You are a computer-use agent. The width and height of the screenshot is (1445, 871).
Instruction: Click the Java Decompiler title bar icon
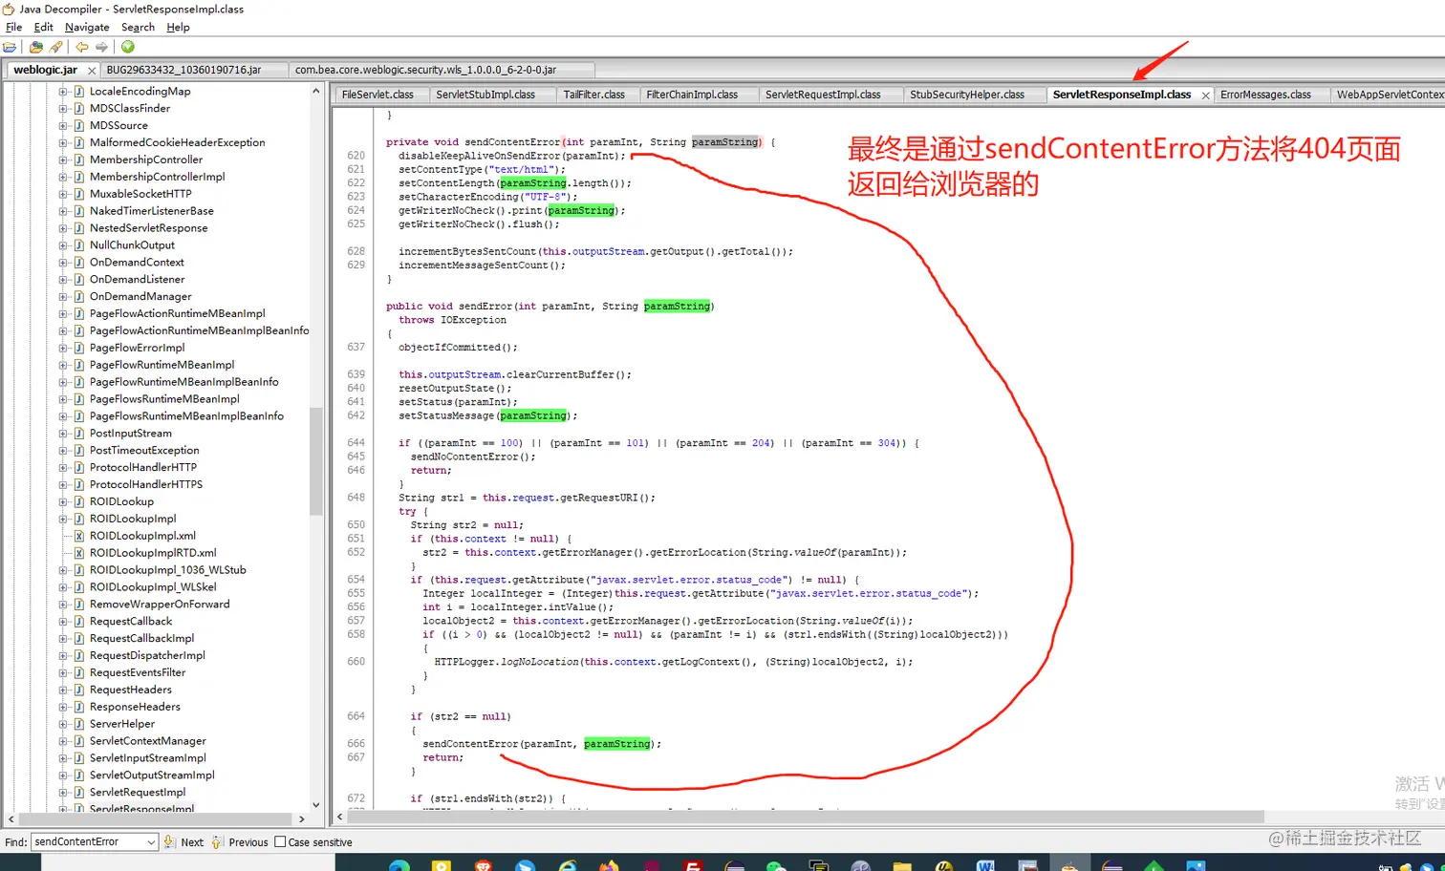(x=9, y=9)
